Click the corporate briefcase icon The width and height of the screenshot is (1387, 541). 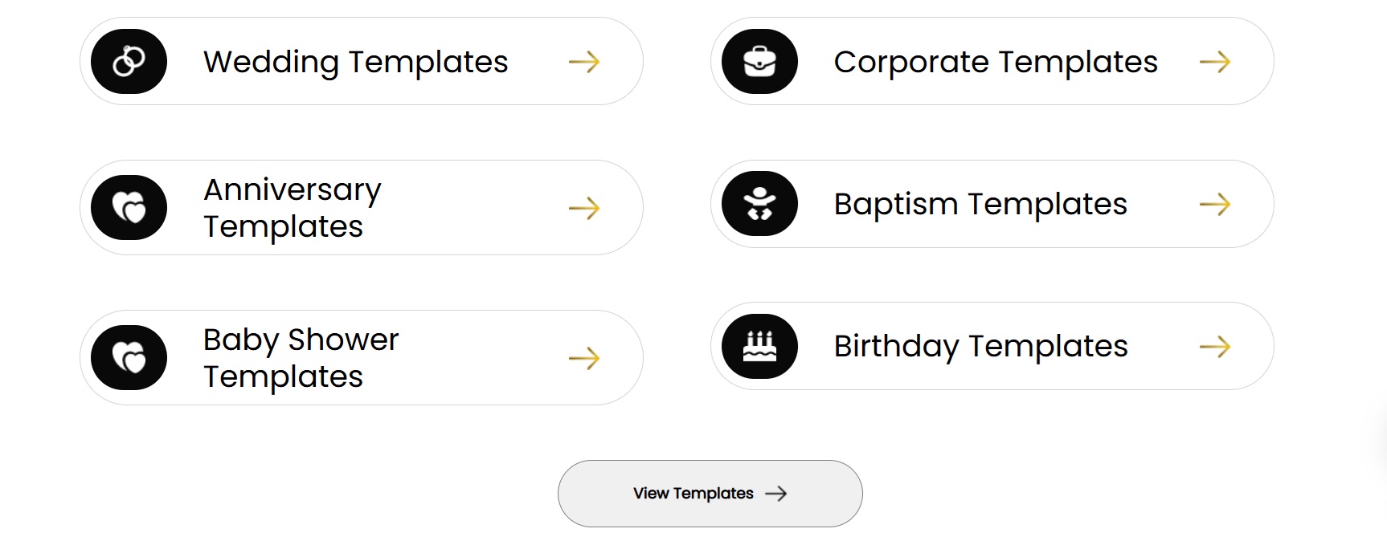tap(759, 61)
